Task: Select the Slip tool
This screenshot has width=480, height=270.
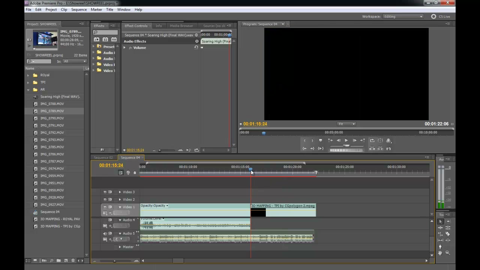Action: click(x=441, y=240)
